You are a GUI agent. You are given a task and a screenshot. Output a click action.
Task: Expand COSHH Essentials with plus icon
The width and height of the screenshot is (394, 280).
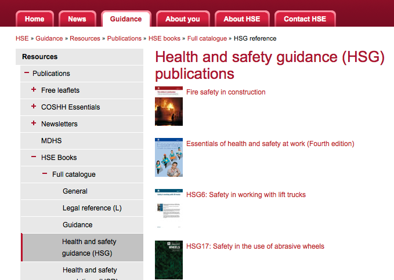pyautogui.click(x=34, y=106)
